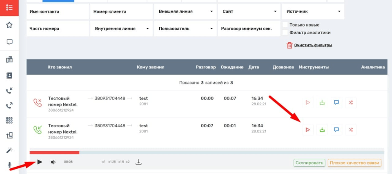Click the "Очистить фильтры" link
The image size is (392, 174).
point(313,45)
